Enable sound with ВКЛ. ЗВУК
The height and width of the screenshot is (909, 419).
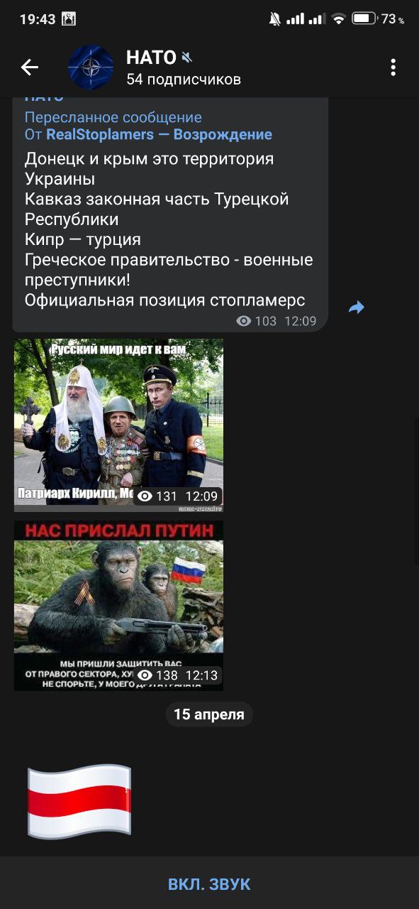[209, 884]
